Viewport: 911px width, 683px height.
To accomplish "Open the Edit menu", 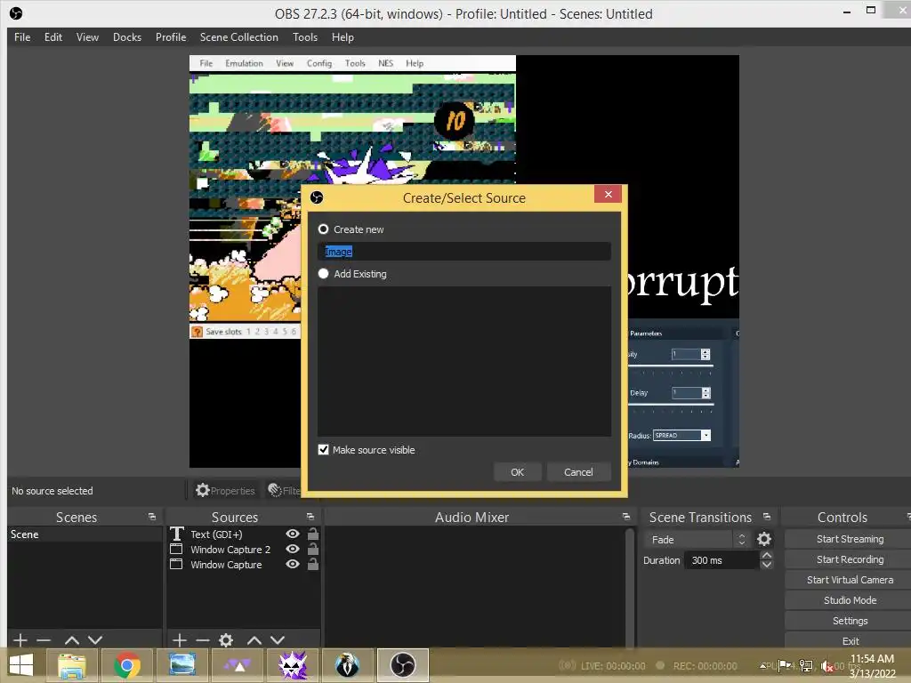I will 52,37.
